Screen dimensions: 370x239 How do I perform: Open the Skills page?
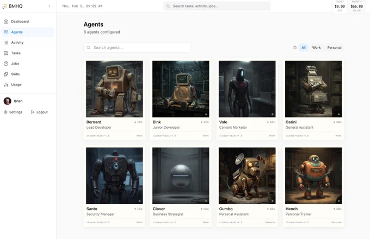coord(27,74)
